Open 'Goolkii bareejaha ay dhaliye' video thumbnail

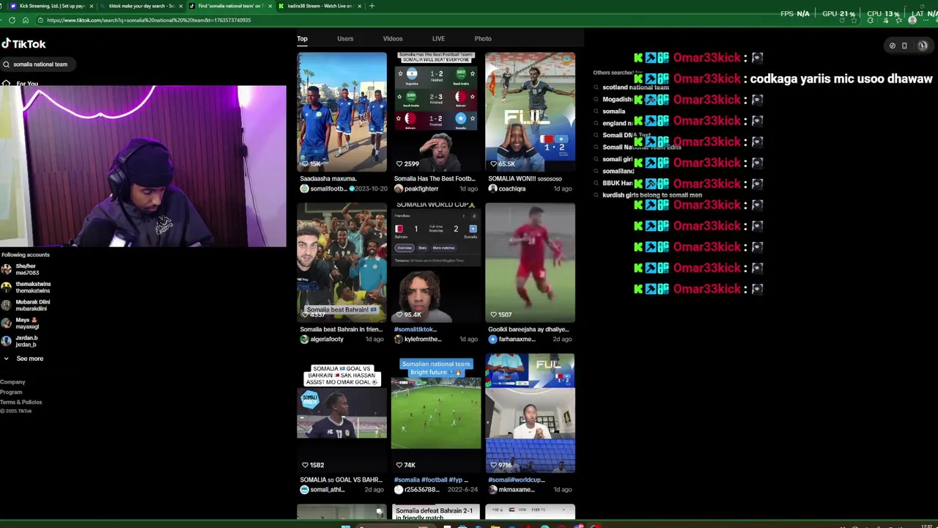(x=530, y=263)
